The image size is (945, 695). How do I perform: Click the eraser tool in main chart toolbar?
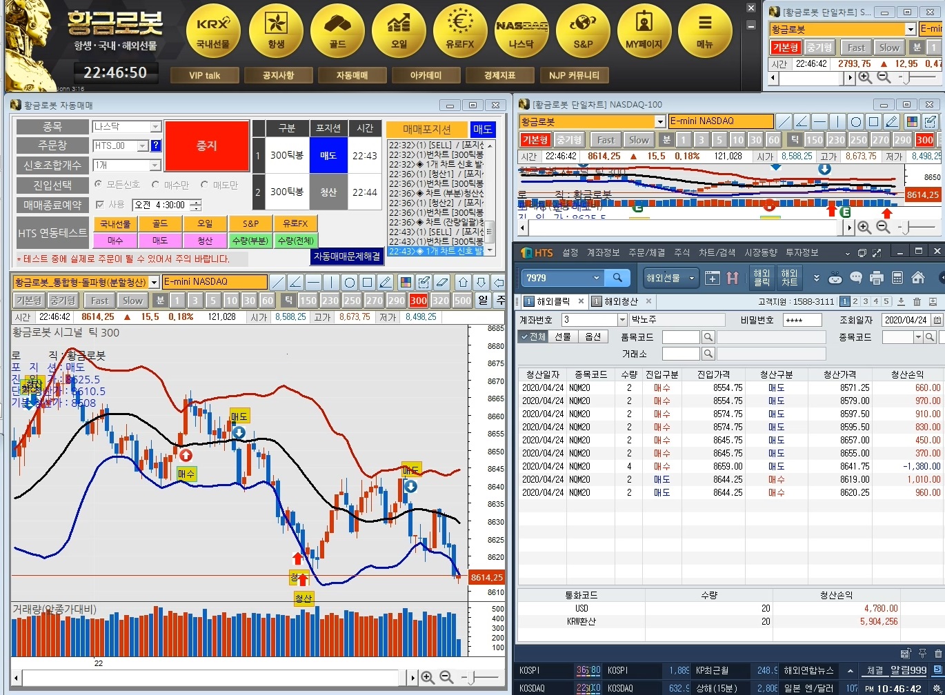coord(442,282)
